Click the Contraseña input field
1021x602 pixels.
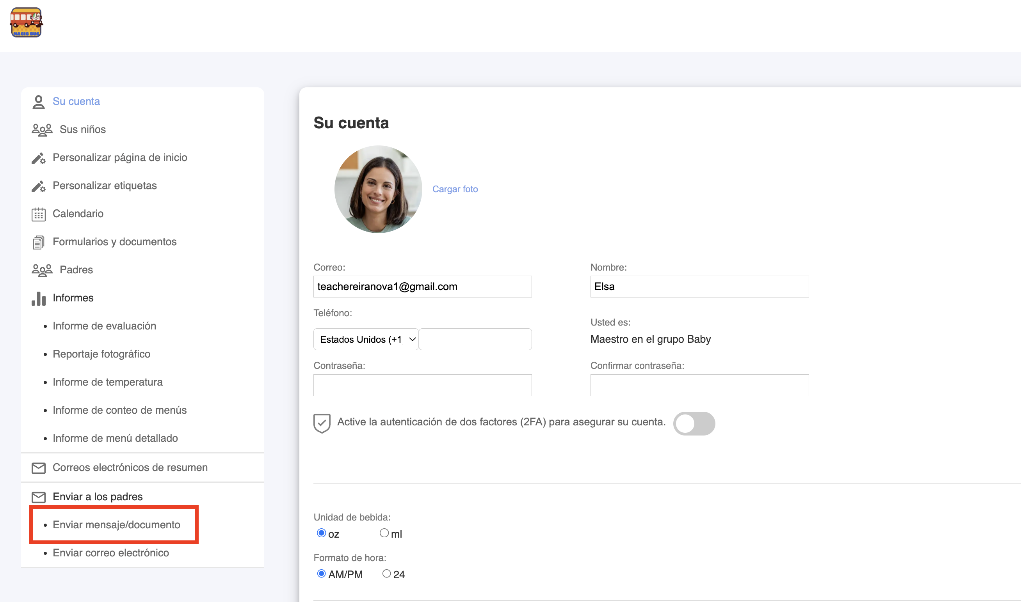(x=422, y=385)
